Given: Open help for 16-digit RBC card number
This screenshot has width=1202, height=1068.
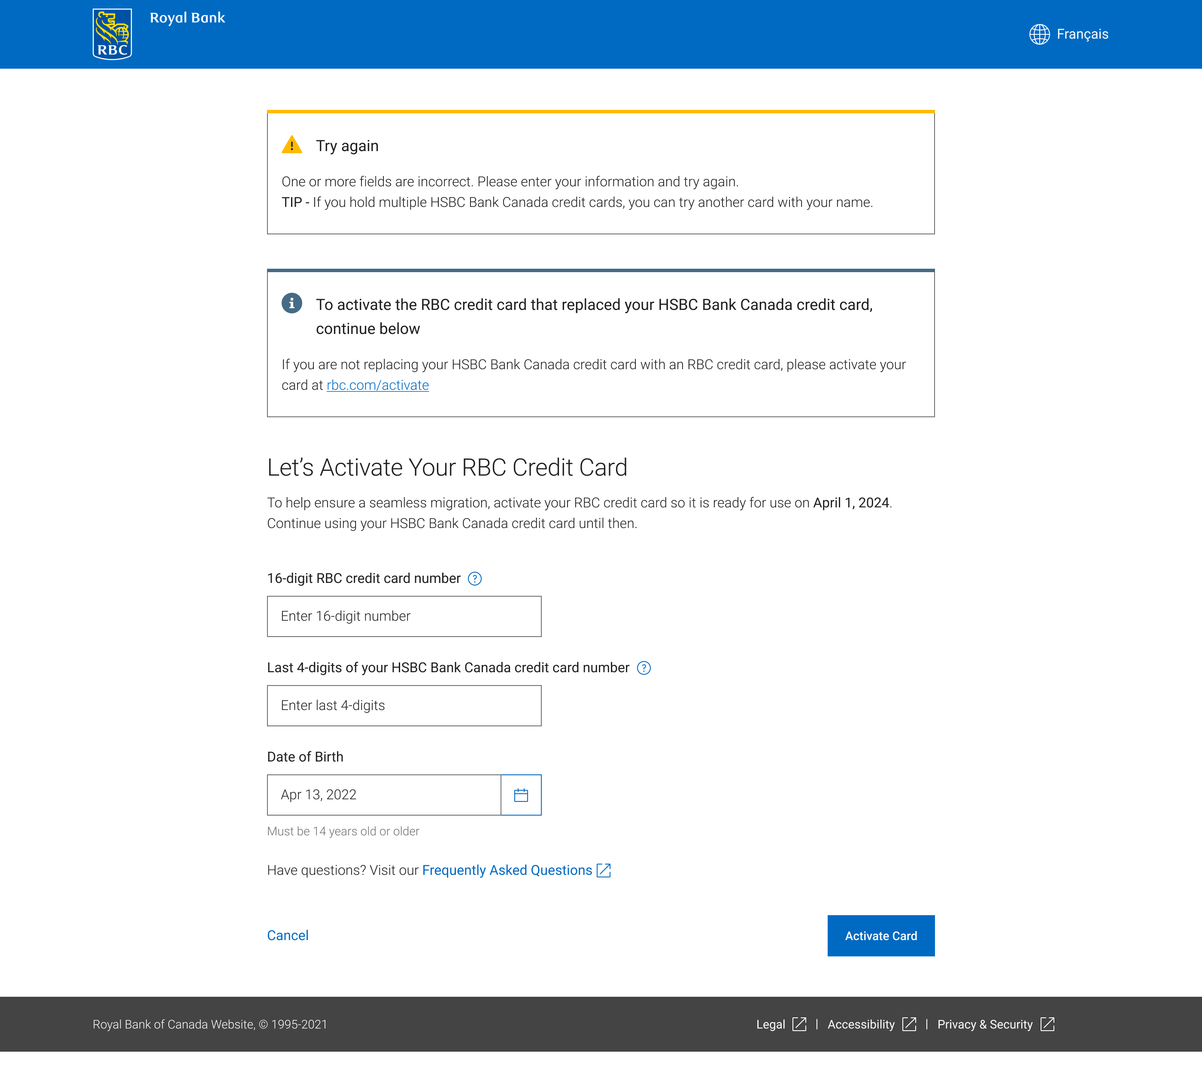Looking at the screenshot, I should [x=474, y=579].
